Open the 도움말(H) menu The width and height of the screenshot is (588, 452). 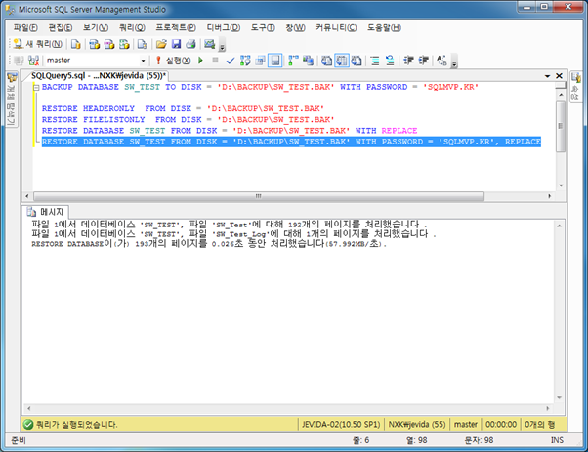384,27
